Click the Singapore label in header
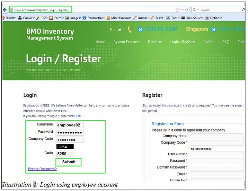248x191 pixels. point(197,29)
